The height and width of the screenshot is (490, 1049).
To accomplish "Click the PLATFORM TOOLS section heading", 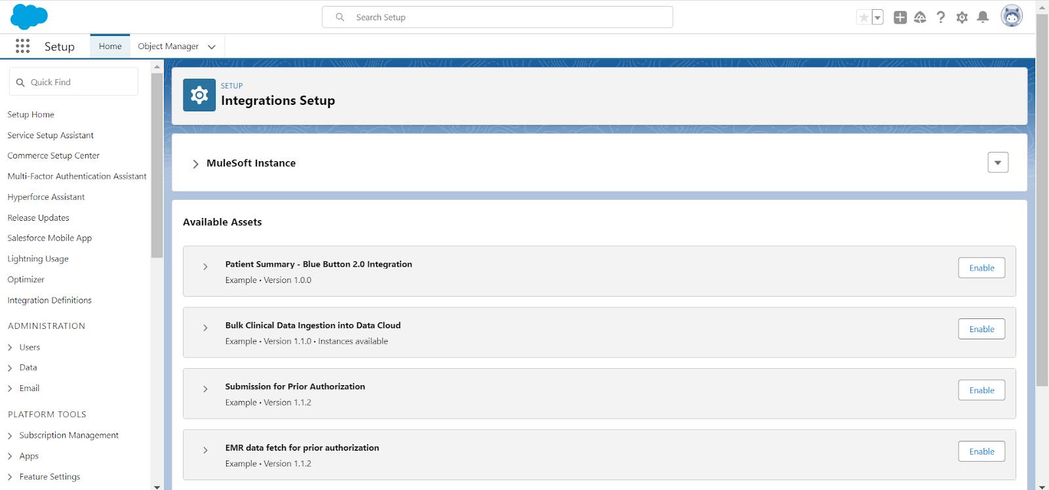I will pyautogui.click(x=47, y=414).
